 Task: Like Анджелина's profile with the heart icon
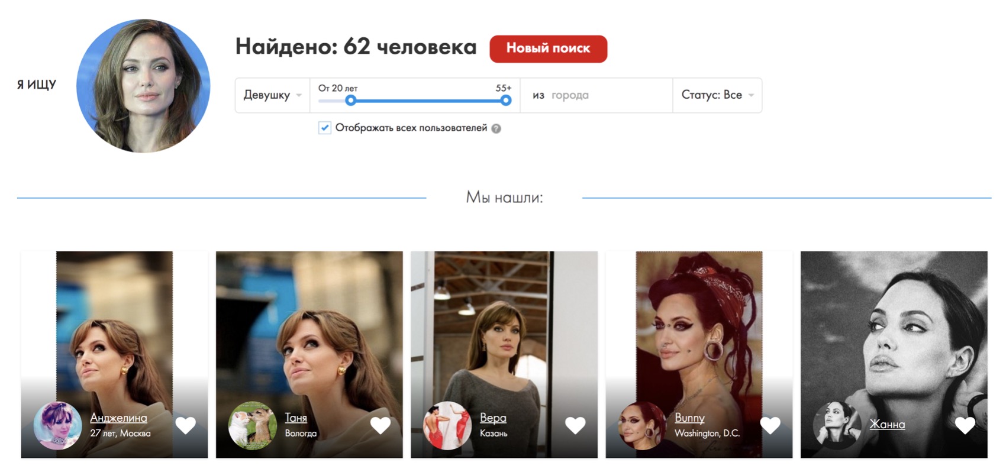pos(185,425)
